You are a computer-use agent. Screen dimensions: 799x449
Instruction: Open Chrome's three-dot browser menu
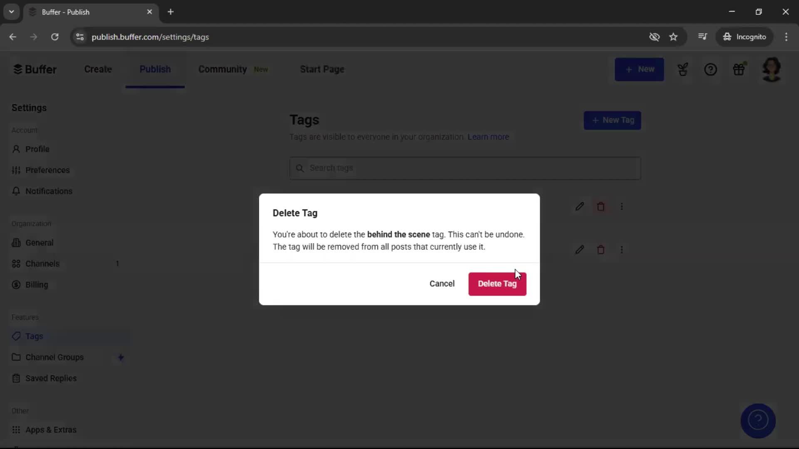pyautogui.click(x=787, y=37)
